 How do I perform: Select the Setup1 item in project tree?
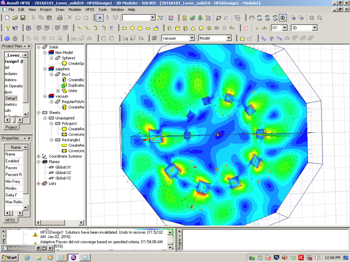(11, 98)
